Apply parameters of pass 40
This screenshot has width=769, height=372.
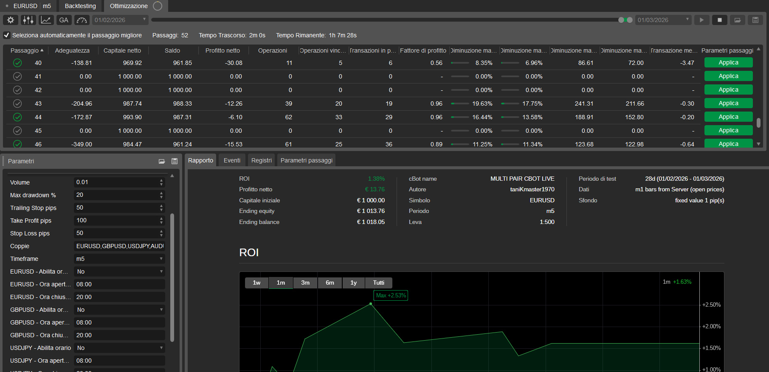[x=729, y=62]
